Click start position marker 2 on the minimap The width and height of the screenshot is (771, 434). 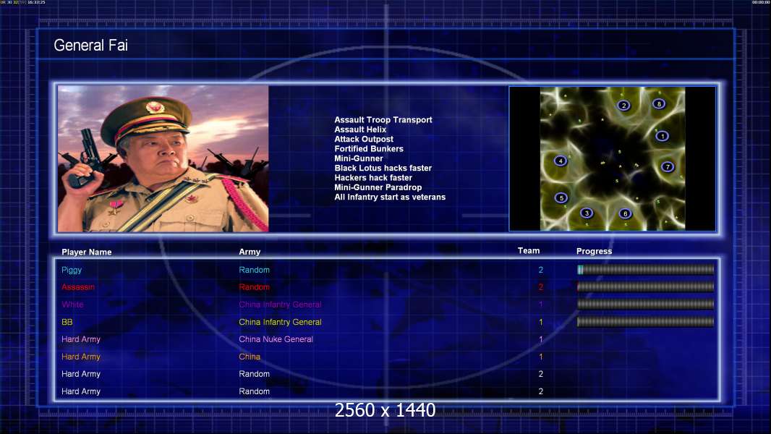click(x=623, y=105)
